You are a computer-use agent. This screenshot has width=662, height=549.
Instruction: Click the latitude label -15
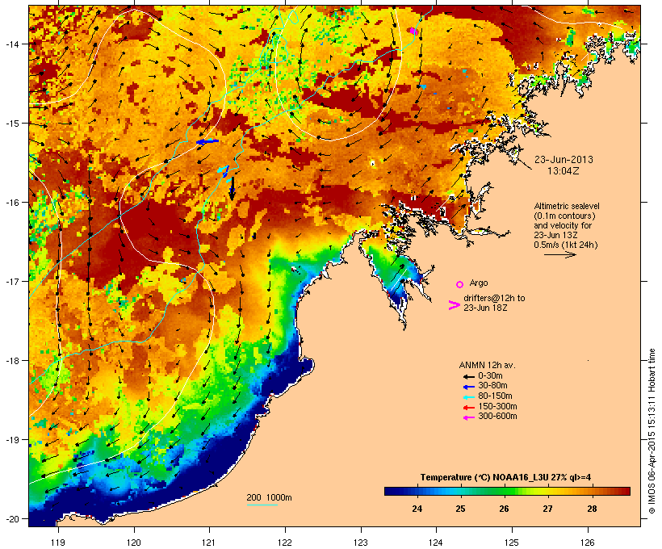pyautogui.click(x=12, y=124)
